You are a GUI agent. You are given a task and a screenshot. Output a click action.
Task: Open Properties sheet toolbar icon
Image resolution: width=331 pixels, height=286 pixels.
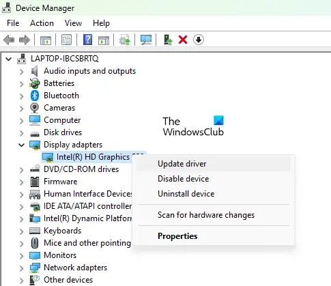(66, 40)
